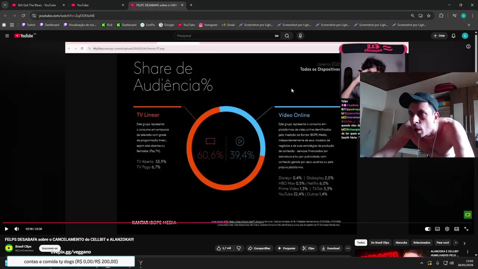Viewport: 478px width, 269px height.
Task: Close the FELPS DESABAFA tab
Action: [x=182, y=5]
